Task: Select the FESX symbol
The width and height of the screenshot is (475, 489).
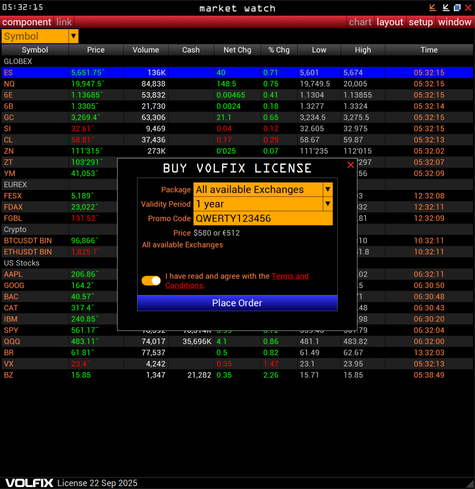Action: click(13, 196)
